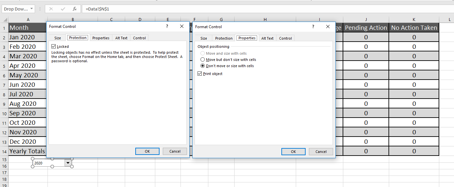Open Control tab in right dialog
Image resolution: width=454 pixels, height=187 pixels.
point(285,38)
